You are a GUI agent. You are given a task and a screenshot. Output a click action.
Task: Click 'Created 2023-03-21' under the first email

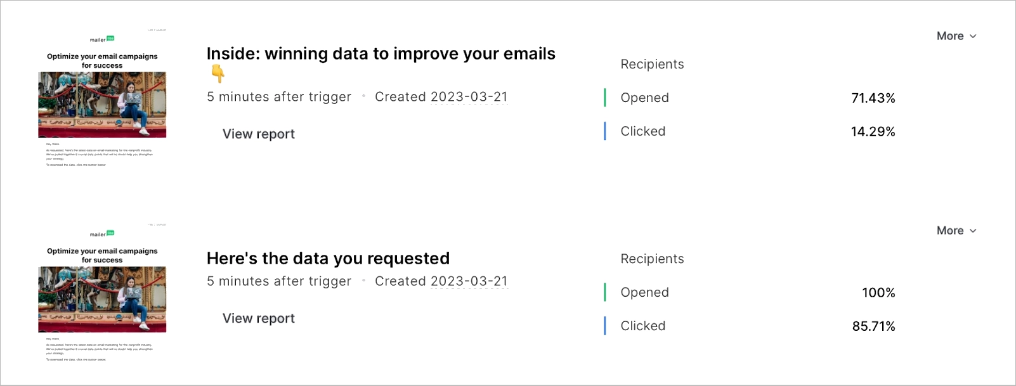point(440,96)
